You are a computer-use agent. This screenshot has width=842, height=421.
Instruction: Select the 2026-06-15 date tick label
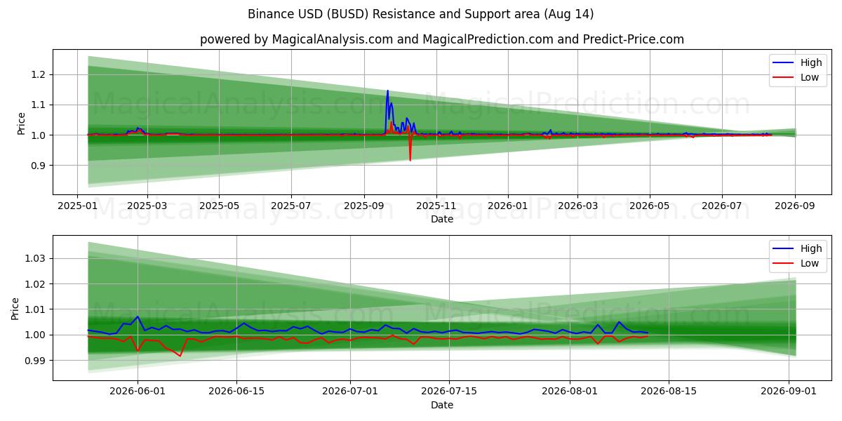coord(236,392)
